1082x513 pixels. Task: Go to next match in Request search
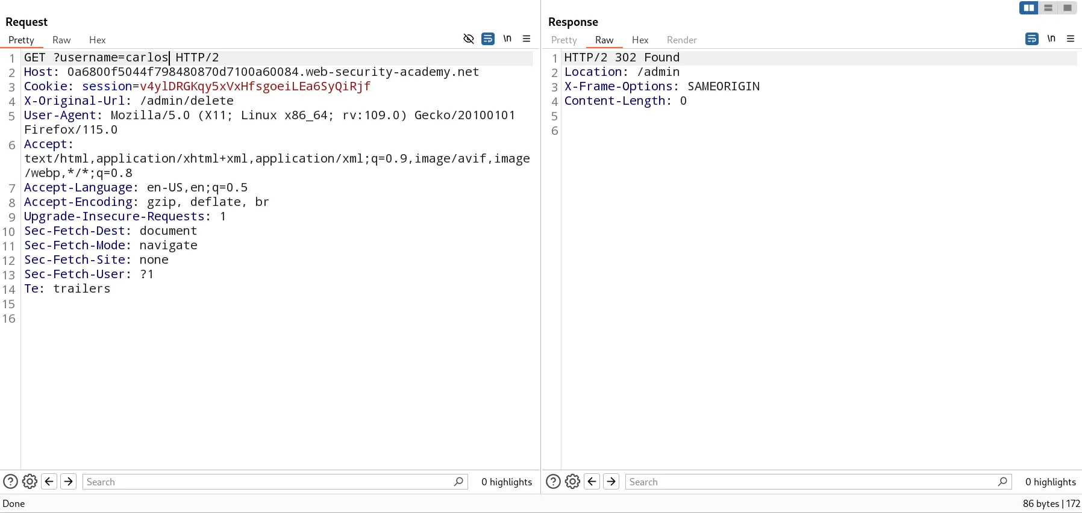69,482
